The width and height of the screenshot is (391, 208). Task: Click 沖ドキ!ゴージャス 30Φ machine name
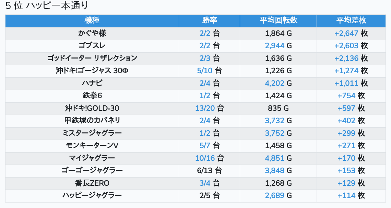(x=92, y=70)
